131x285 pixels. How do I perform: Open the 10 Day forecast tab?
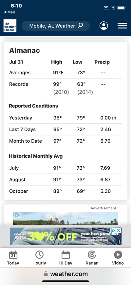[x=65, y=258]
